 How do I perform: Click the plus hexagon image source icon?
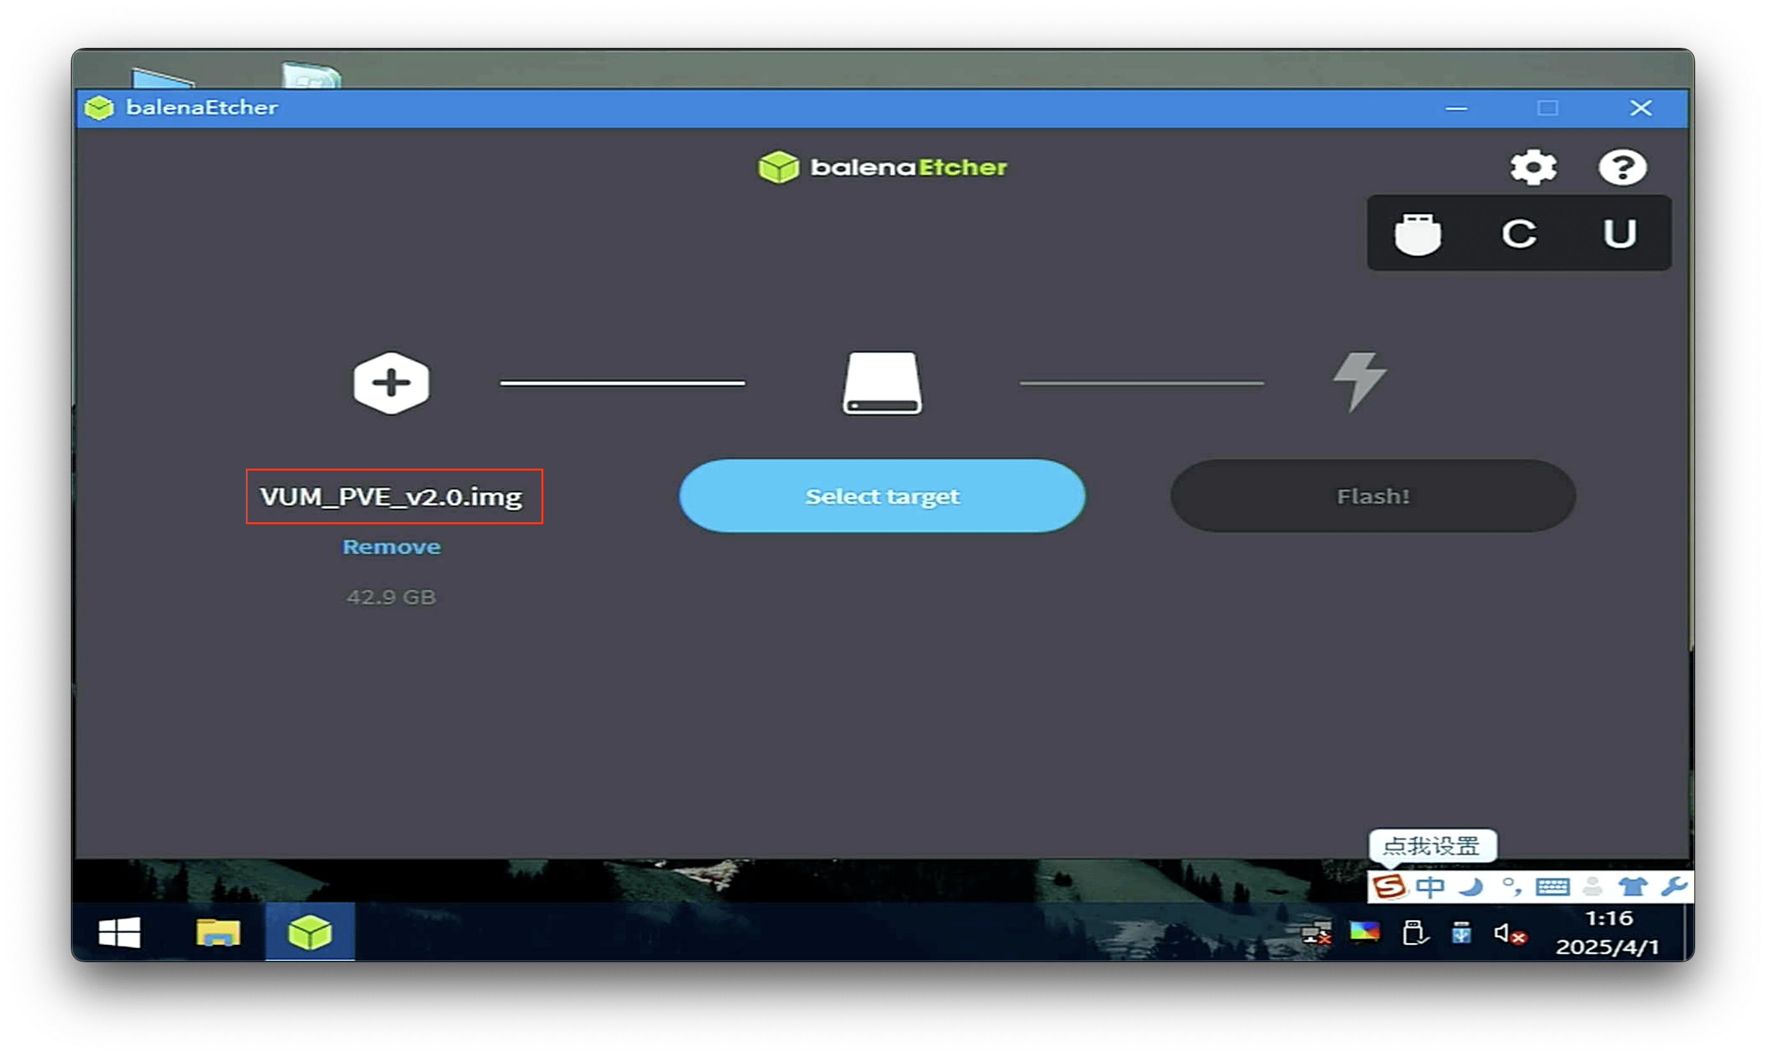pos(391,383)
